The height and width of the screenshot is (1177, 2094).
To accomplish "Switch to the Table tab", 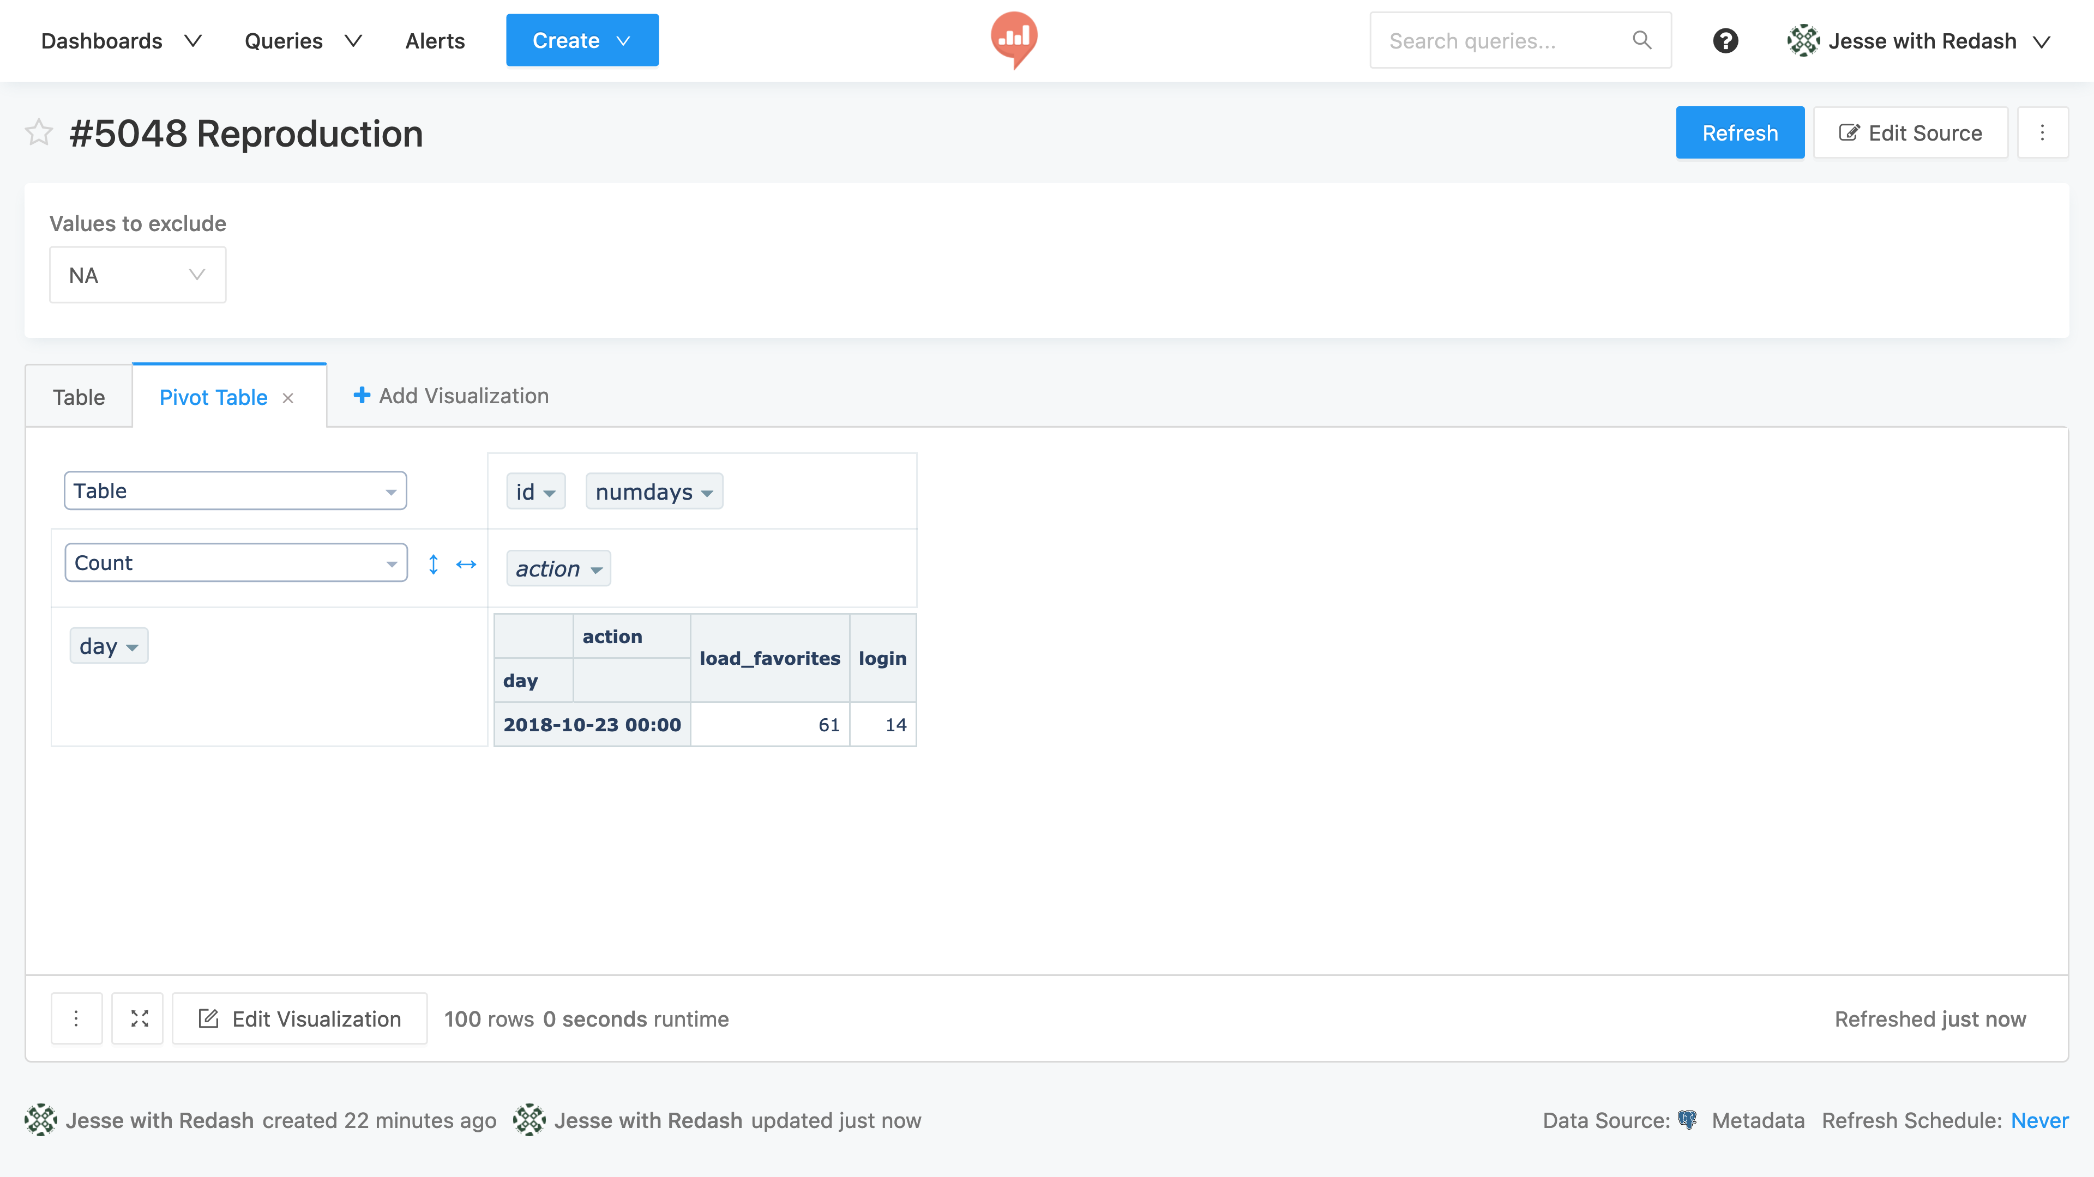I will 79,397.
